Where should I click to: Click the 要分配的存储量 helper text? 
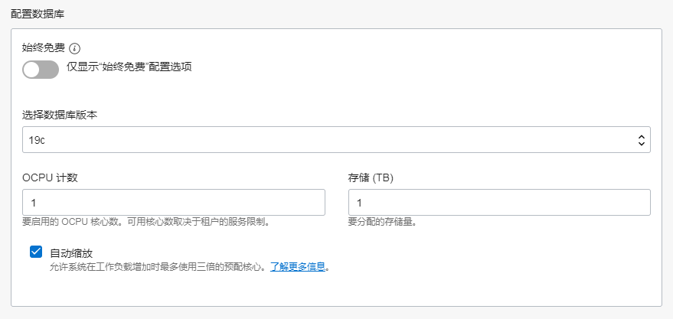(x=387, y=223)
